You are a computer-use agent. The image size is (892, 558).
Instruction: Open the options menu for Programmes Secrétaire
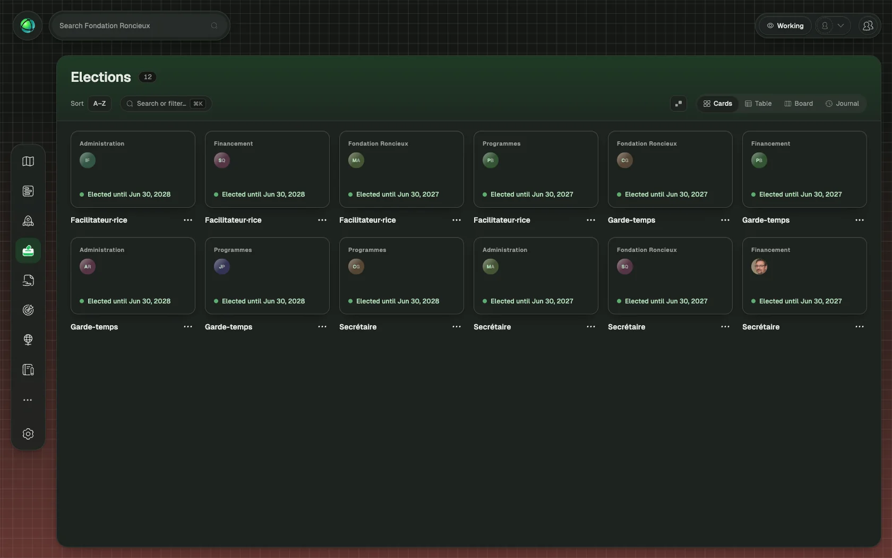[457, 327]
